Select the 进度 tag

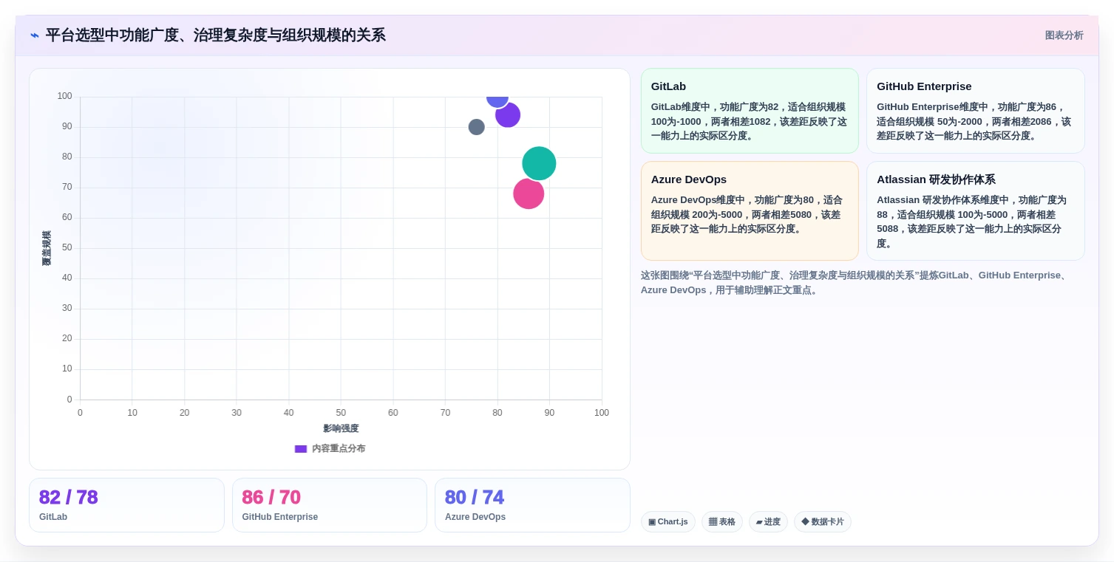768,521
